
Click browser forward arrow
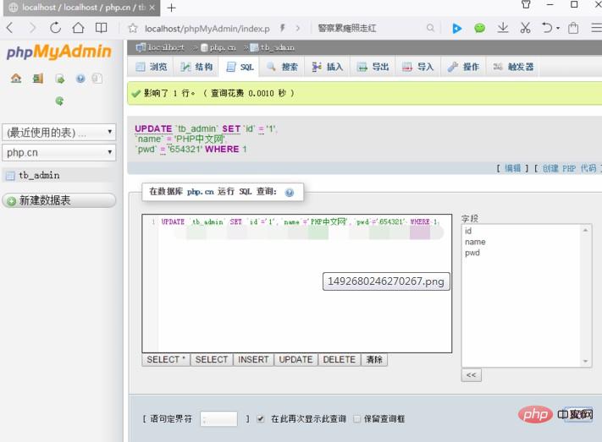[x=33, y=28]
